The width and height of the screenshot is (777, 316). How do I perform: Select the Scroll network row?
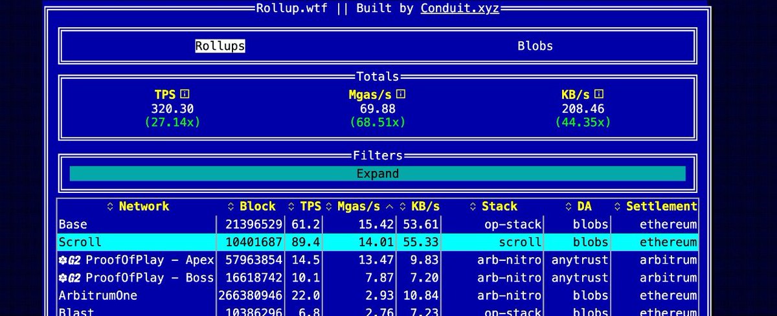tap(378, 242)
